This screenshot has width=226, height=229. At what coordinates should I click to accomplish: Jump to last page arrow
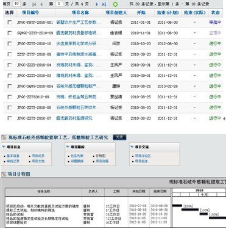pyautogui.click(x=104, y=4)
